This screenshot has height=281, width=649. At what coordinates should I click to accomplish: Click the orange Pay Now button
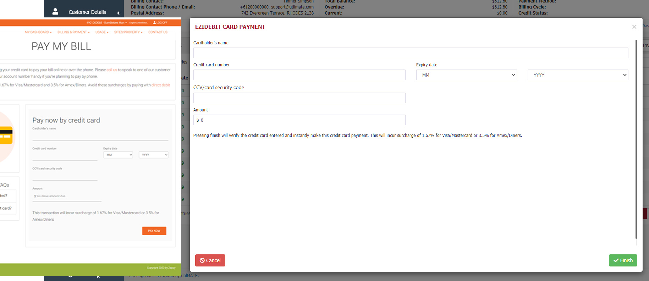coord(154,231)
